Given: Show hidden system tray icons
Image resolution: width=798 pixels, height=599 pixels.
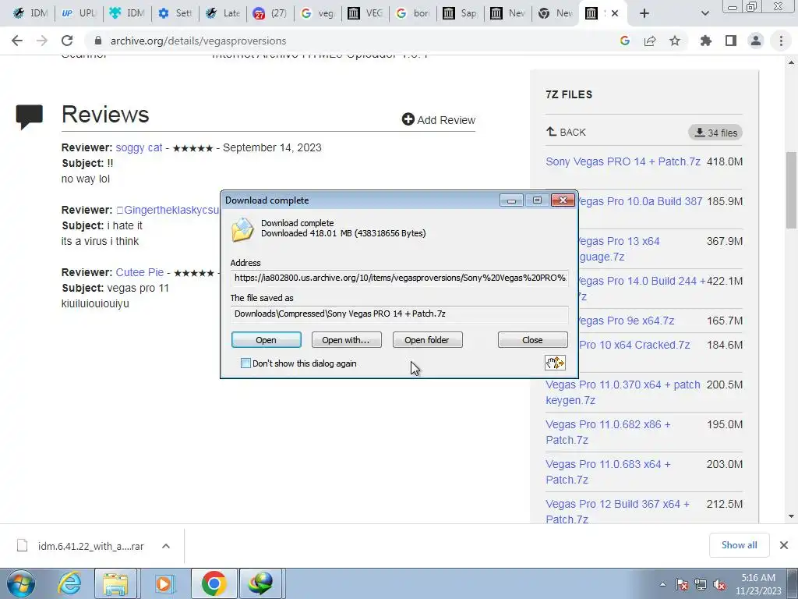Looking at the screenshot, I should tap(662, 584).
